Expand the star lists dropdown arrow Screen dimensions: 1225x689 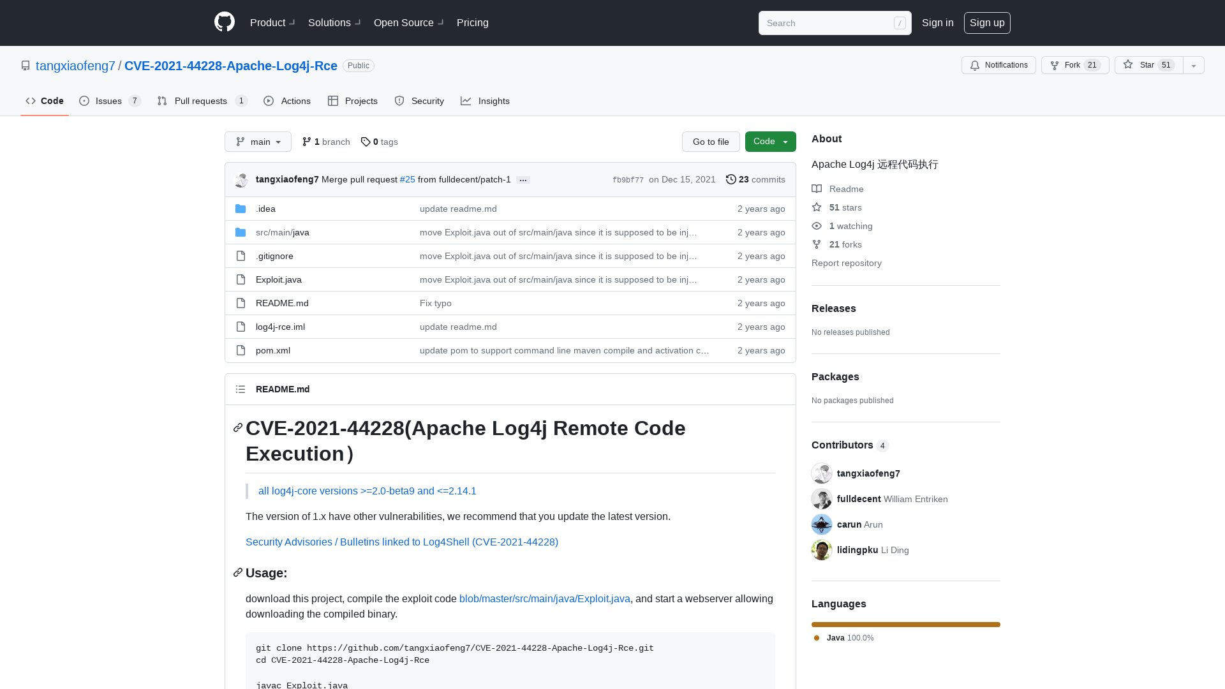[x=1194, y=65]
